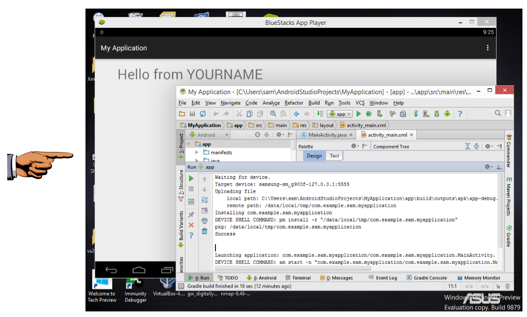Click the red X close icon in Run panel
Image resolution: width=527 pixels, height=317 pixels.
191,225
